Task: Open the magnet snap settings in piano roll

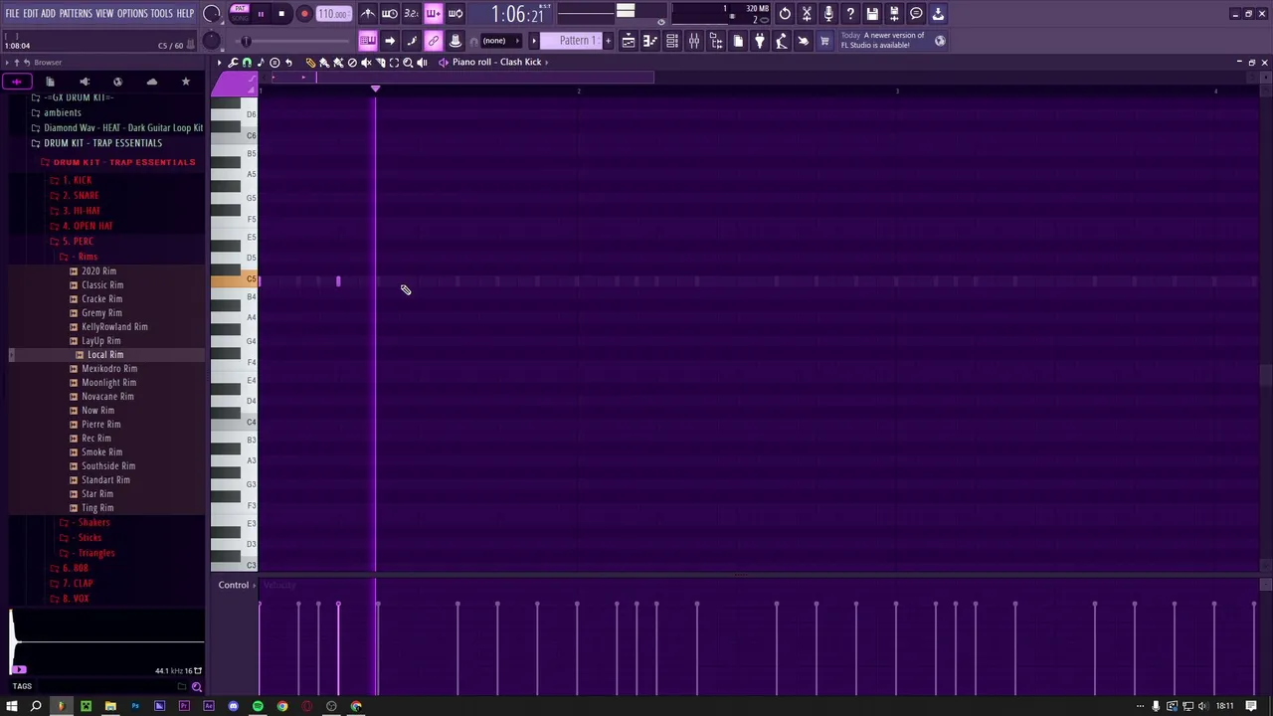Action: (x=247, y=62)
